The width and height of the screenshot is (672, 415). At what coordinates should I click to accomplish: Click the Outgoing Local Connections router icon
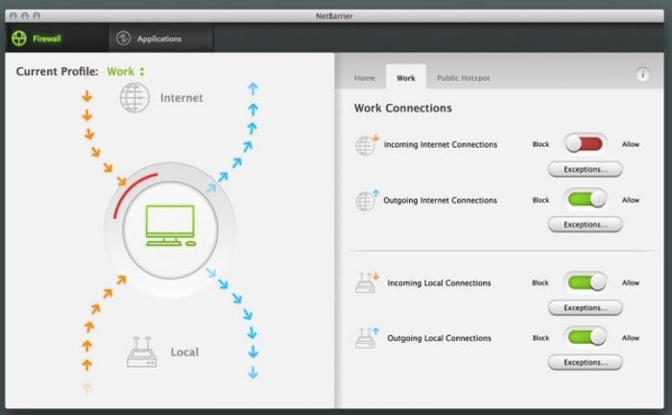pos(367,338)
